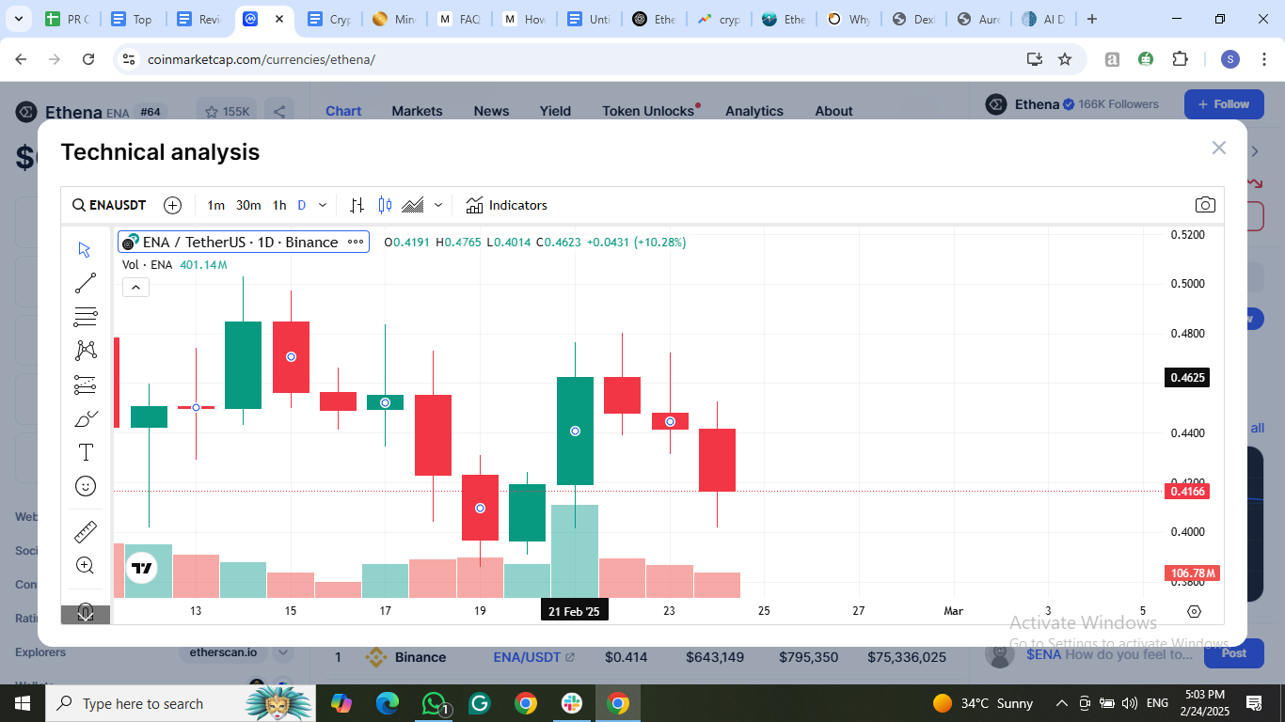This screenshot has width=1285, height=722.
Task: Open the three-dot menu beside ENA / TetherUS
Action: pyautogui.click(x=356, y=242)
